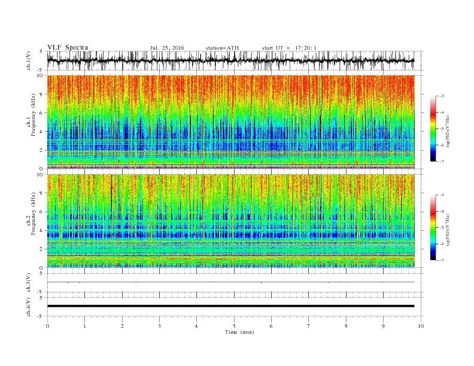Click the ch.1 voltage waveform trace panel
Viewport: 474px width, 366px height.
[235, 60]
